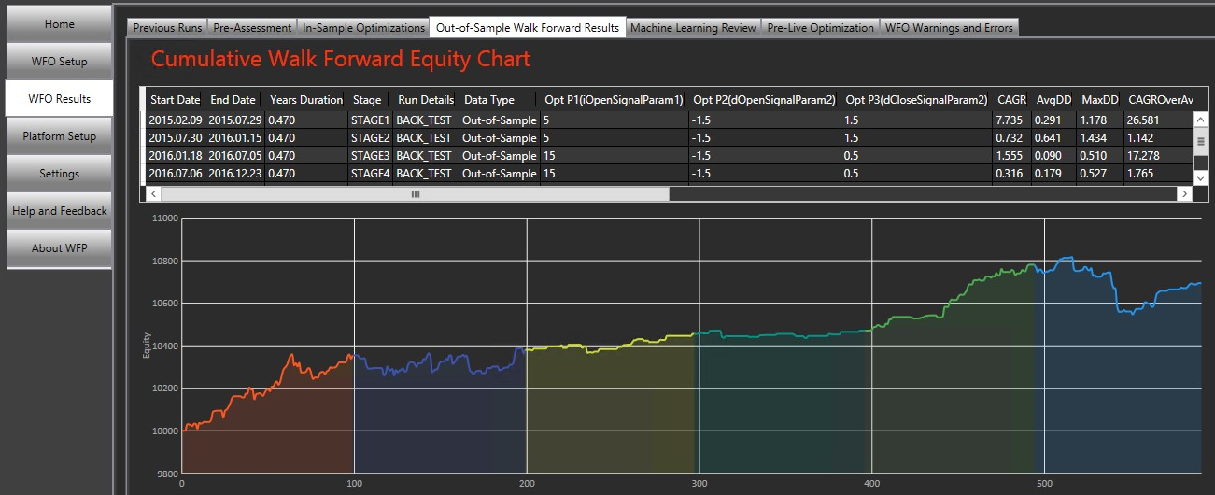The image size is (1215, 495).
Task: Click CAGR value 0.316
Action: pos(1011,173)
